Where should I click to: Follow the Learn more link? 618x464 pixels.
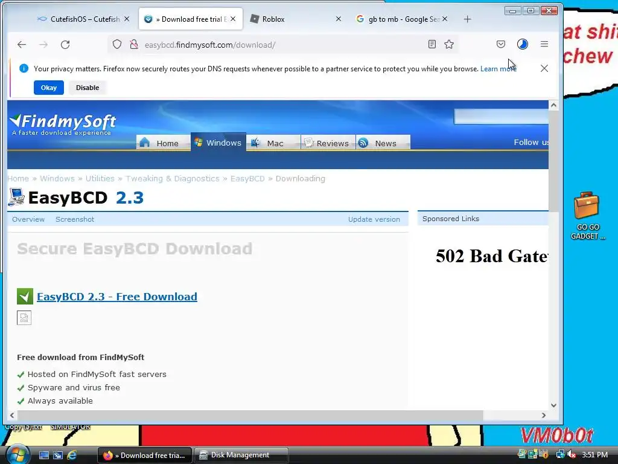click(498, 69)
